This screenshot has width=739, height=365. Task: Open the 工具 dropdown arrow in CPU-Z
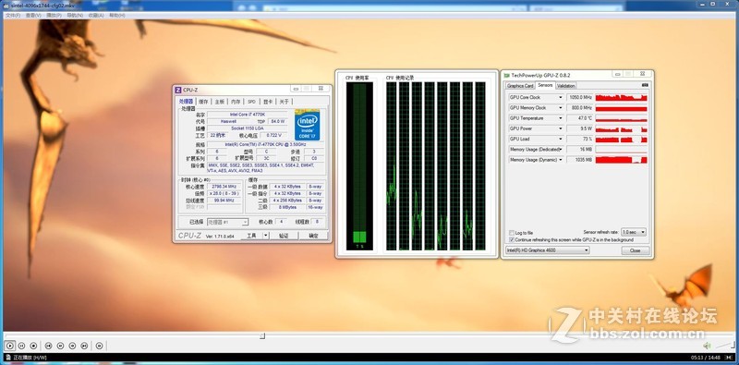point(266,236)
